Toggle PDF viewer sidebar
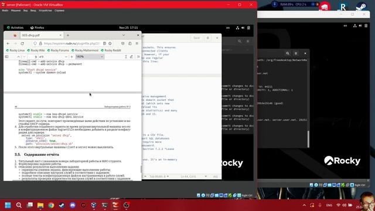The image size is (375, 211). pos(6,57)
